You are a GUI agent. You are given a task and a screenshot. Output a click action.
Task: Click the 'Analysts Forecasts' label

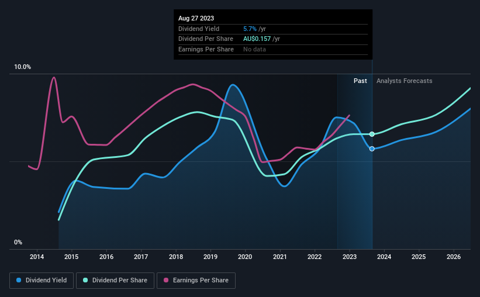(405, 81)
